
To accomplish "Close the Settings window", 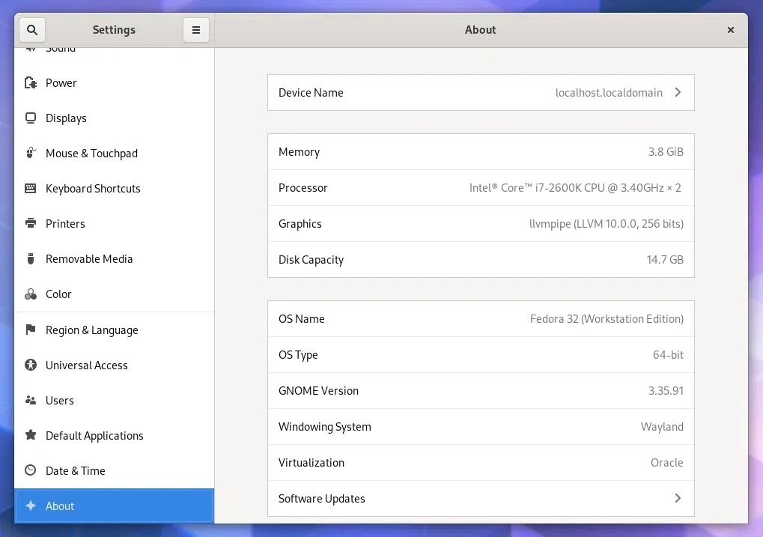I will [730, 30].
